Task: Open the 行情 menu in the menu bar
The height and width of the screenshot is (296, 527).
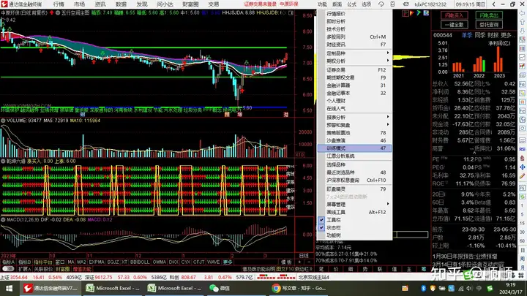Action: [59, 4]
